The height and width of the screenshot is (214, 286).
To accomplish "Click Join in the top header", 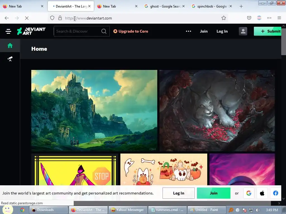I will point(204,31).
